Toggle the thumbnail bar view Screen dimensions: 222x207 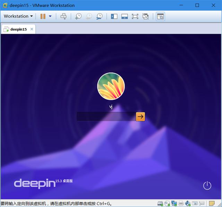coord(125,16)
